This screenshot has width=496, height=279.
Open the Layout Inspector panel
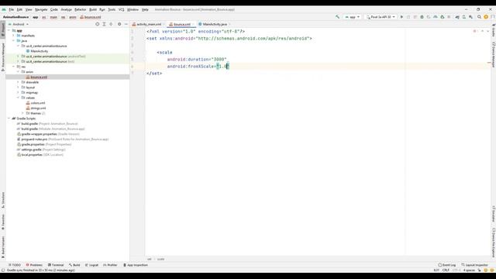[475, 265]
